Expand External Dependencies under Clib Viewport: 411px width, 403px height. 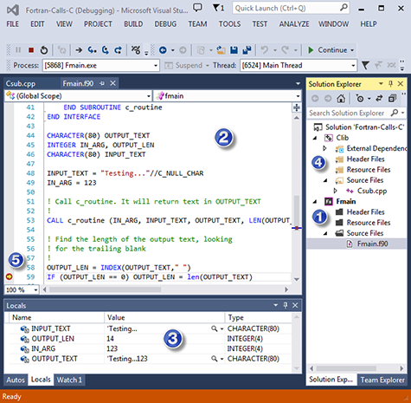(324, 148)
